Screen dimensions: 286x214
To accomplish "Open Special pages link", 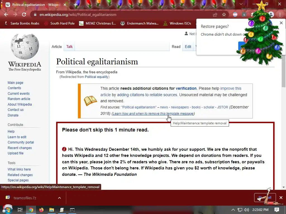I will pos(18,180).
